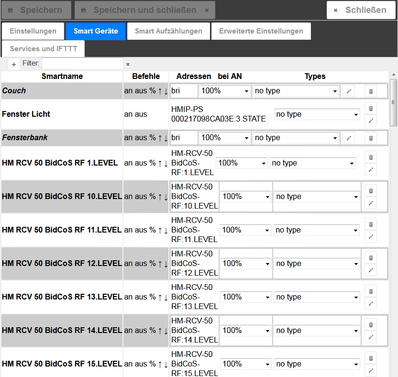The image size is (398, 377).
Task: Delete HM RCV 50 BidCoS RF 10.LEVEL
Action: coord(371,190)
